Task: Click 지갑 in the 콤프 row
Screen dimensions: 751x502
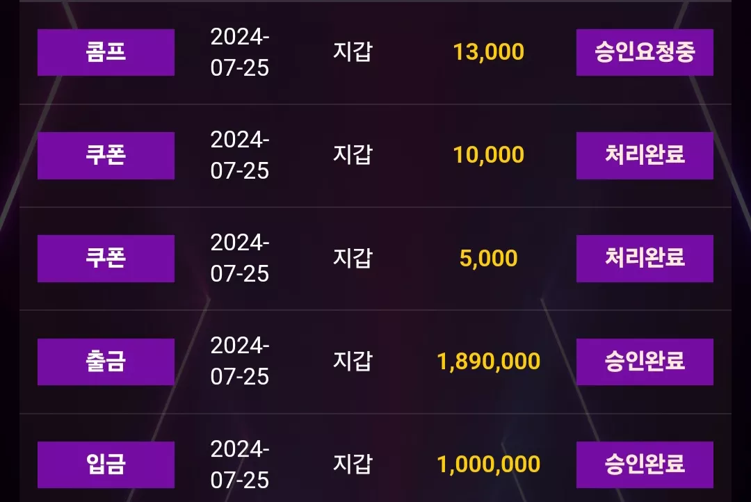Action: click(353, 51)
